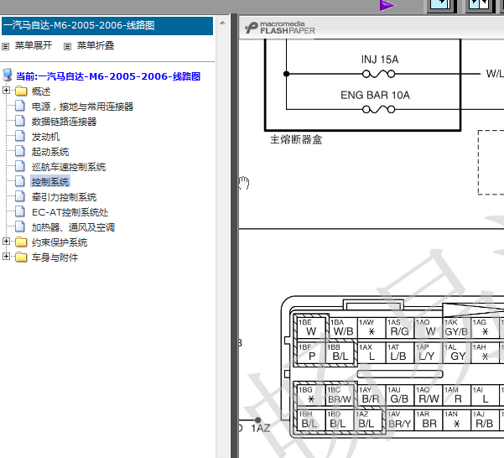Image resolution: width=504 pixels, height=458 pixels.
Task: Click document icon next to 数据链路连接器
Action: pyautogui.click(x=20, y=121)
